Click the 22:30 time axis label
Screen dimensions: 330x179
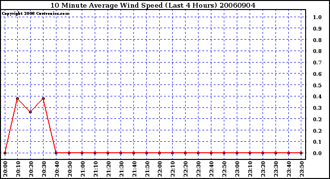click(198, 169)
